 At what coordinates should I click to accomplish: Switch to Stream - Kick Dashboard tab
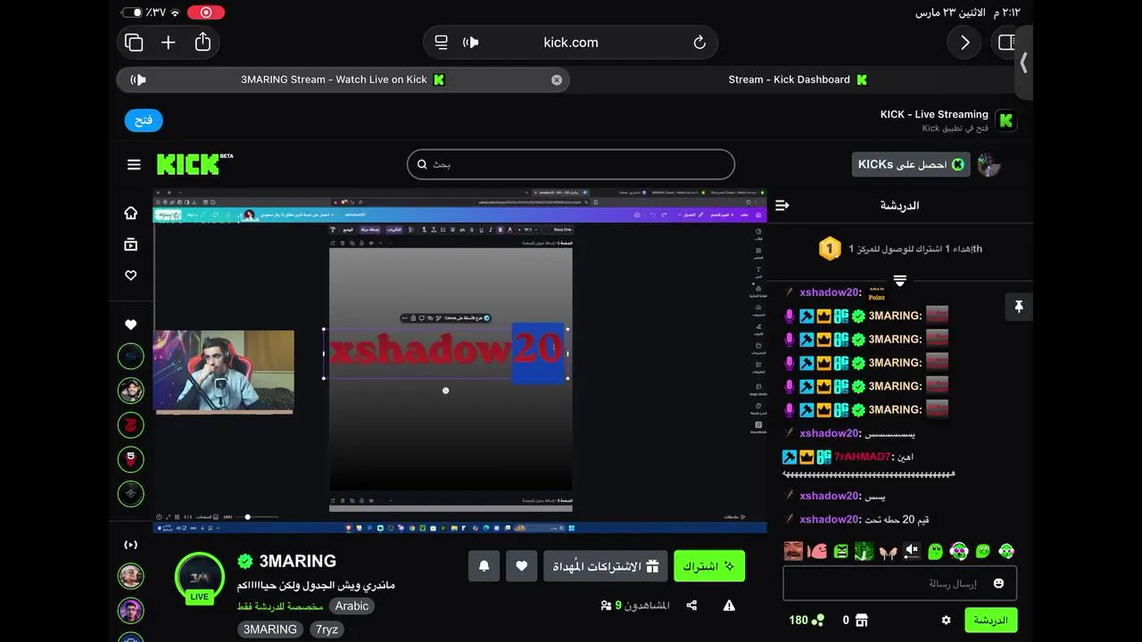[x=797, y=79]
